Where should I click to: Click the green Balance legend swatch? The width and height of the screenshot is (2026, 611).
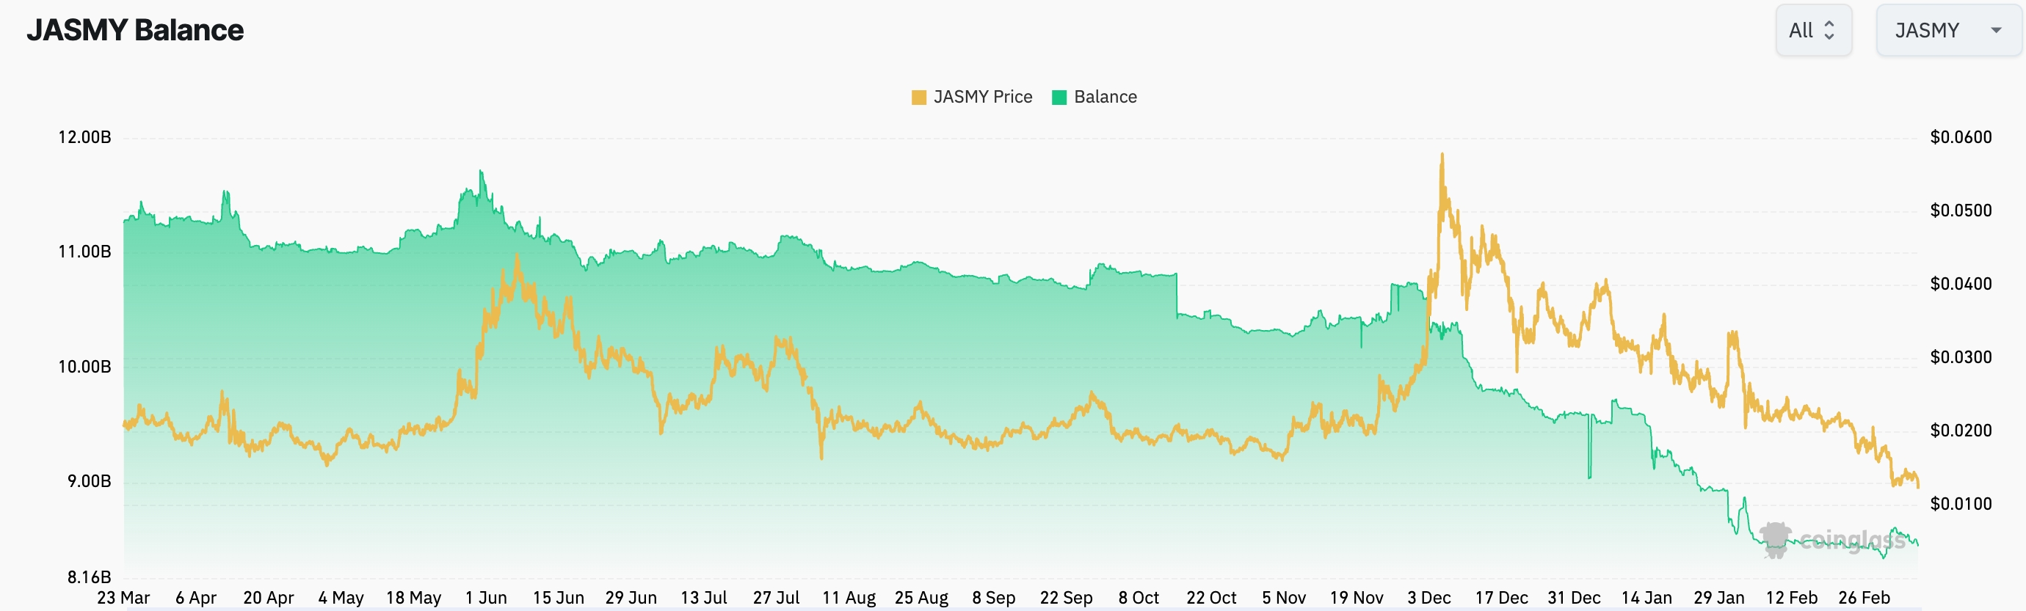tap(1059, 98)
